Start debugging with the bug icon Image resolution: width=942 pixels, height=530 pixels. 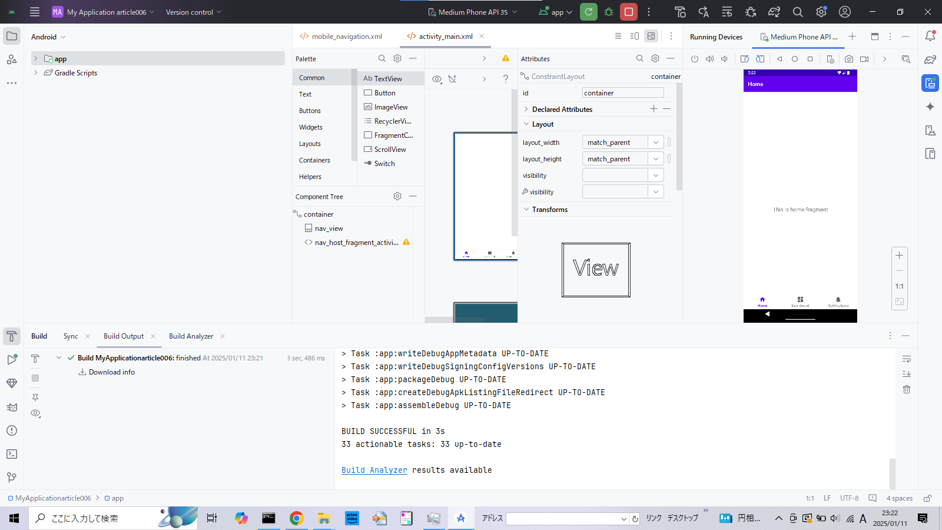pyautogui.click(x=609, y=12)
